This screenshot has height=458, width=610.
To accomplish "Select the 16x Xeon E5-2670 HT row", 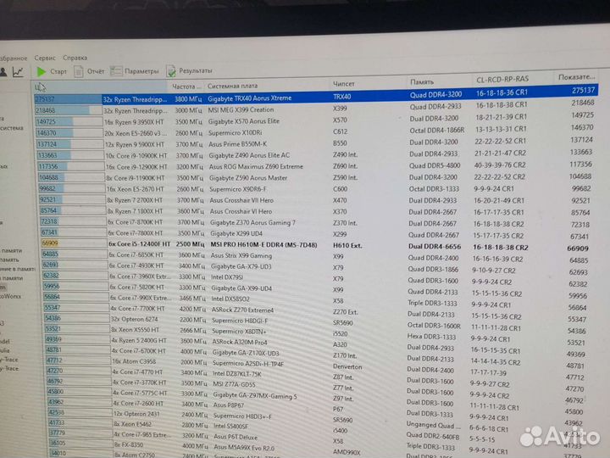I will click(316, 189).
